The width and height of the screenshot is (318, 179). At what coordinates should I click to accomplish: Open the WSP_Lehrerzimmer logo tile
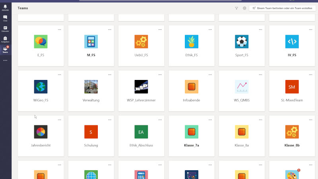pos(141,87)
